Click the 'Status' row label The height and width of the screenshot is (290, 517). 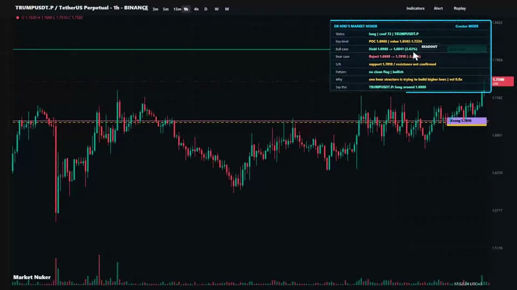(x=340, y=34)
